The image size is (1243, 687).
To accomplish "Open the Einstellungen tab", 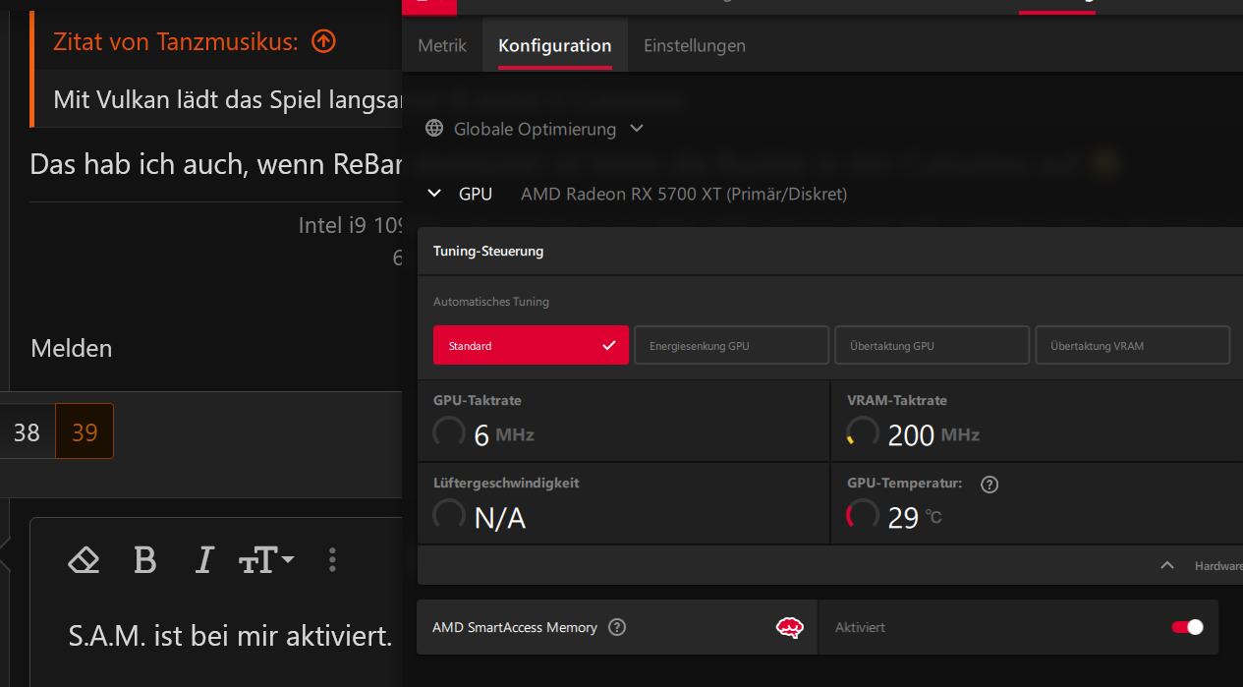I will [x=695, y=45].
